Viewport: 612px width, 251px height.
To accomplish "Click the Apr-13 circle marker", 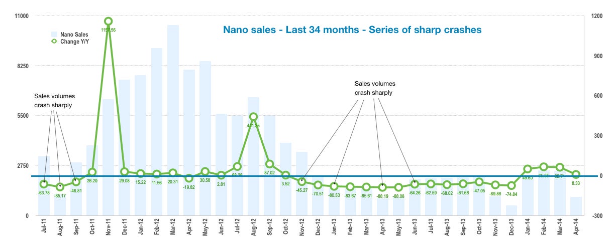I will (x=382, y=187).
